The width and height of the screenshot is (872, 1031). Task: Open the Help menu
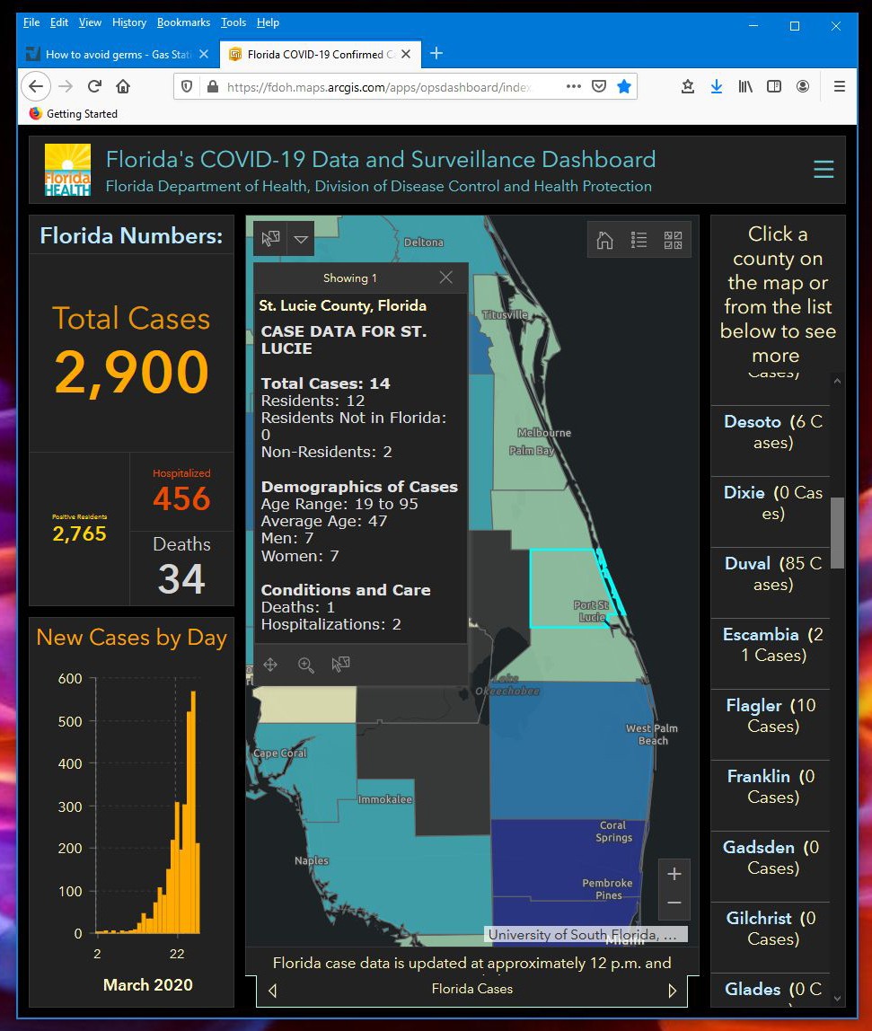tap(268, 22)
